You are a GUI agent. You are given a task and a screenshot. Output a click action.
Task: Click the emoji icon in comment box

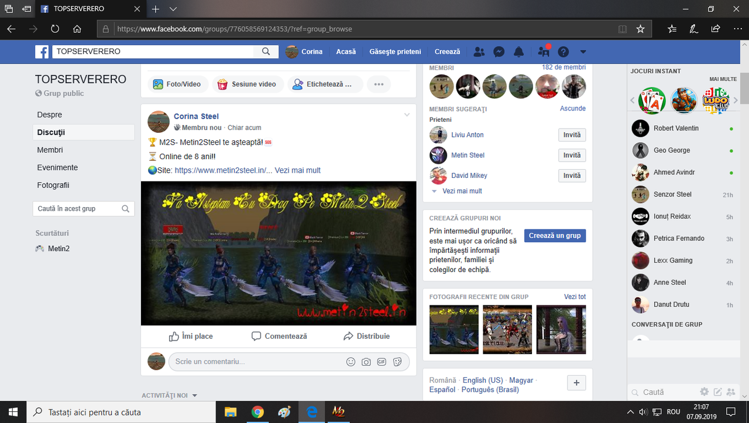coord(351,362)
